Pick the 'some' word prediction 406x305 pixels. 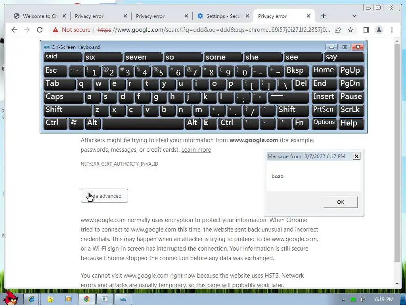[x=223, y=57]
